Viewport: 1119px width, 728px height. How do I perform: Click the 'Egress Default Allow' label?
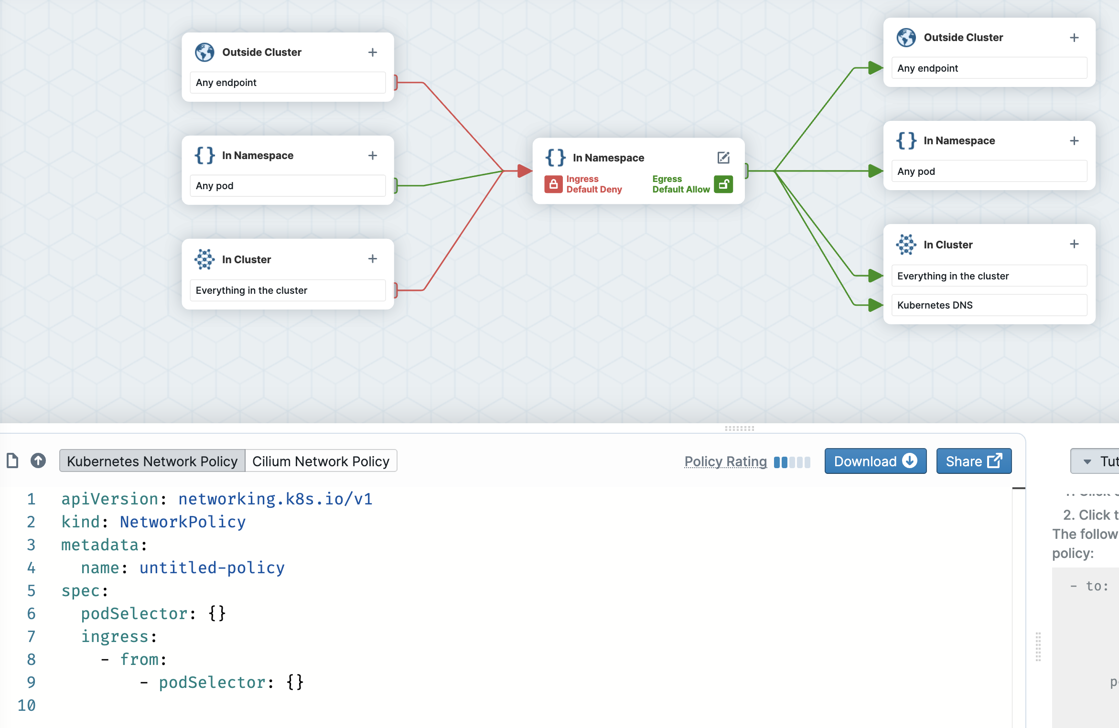[x=681, y=184]
